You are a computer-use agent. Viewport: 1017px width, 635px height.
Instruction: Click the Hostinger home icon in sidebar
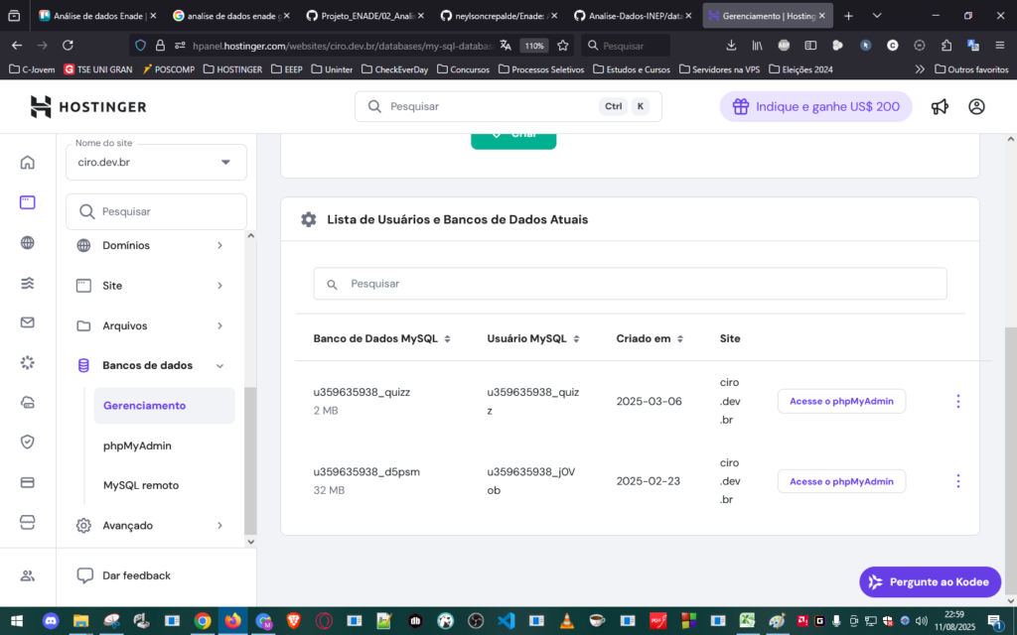point(28,163)
